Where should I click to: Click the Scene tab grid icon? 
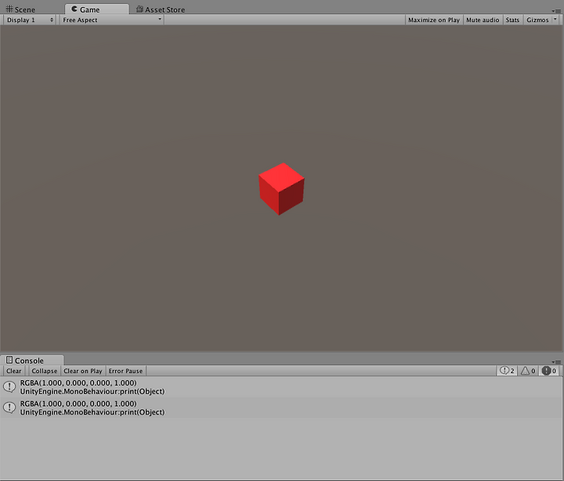[x=9, y=9]
